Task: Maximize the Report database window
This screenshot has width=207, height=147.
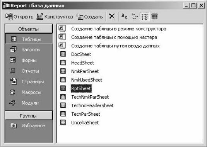Action: [x=193, y=6]
